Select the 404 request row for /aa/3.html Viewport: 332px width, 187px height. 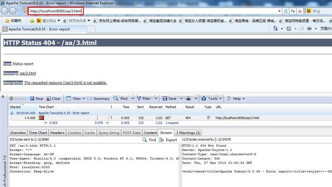[x=170, y=118]
